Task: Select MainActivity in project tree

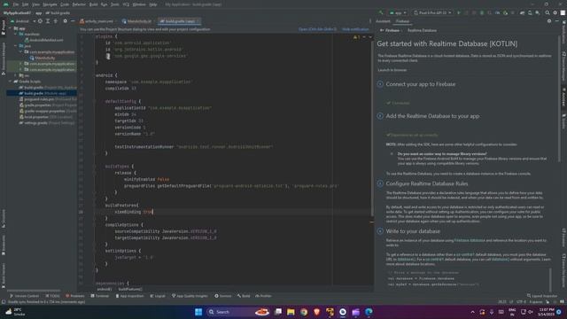Action: [x=43, y=58]
